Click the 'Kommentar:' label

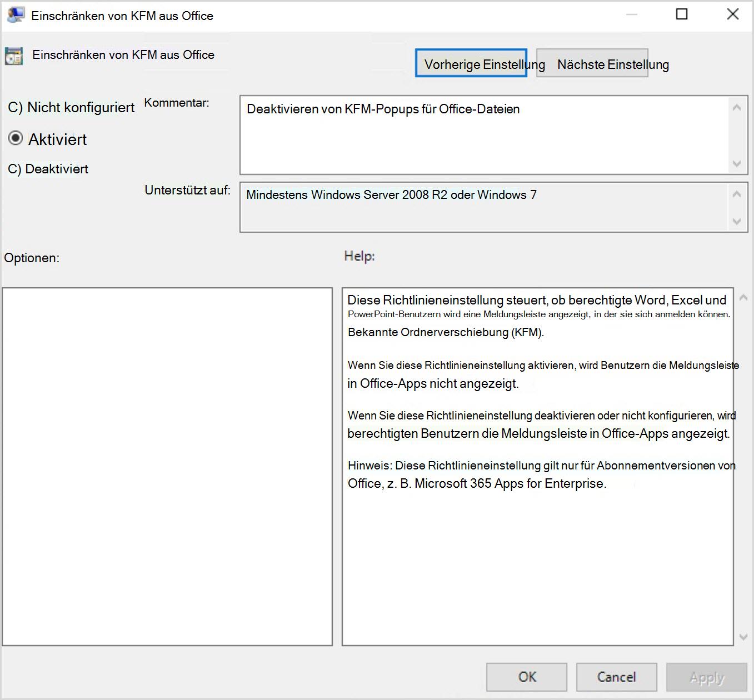(177, 103)
